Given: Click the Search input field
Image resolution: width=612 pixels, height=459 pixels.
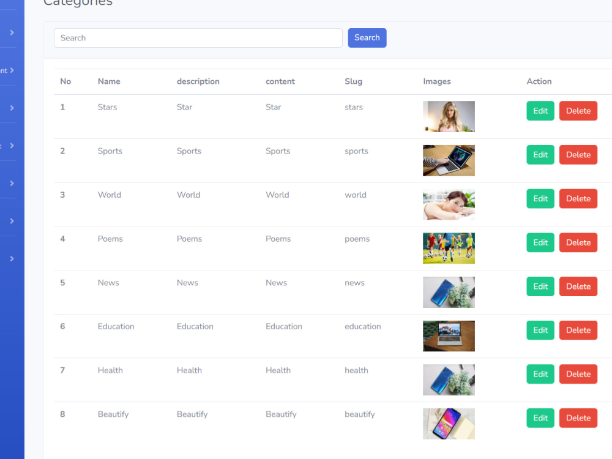Looking at the screenshot, I should click(x=198, y=38).
